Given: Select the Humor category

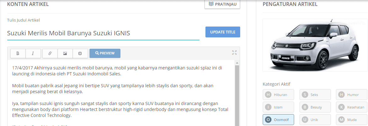Looking at the screenshot, I should tap(352, 94).
